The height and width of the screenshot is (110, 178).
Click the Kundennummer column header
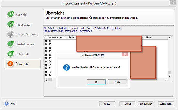tap(55, 37)
